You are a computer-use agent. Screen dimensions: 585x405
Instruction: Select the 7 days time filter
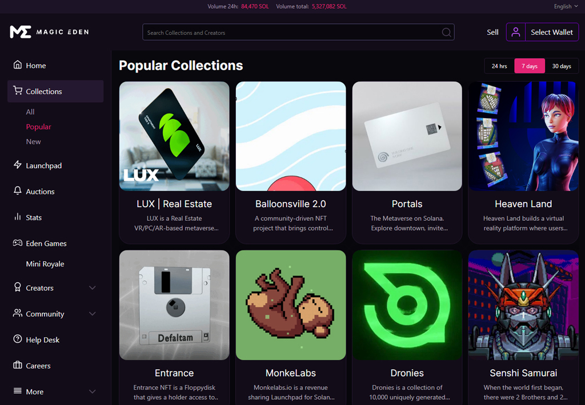point(530,66)
